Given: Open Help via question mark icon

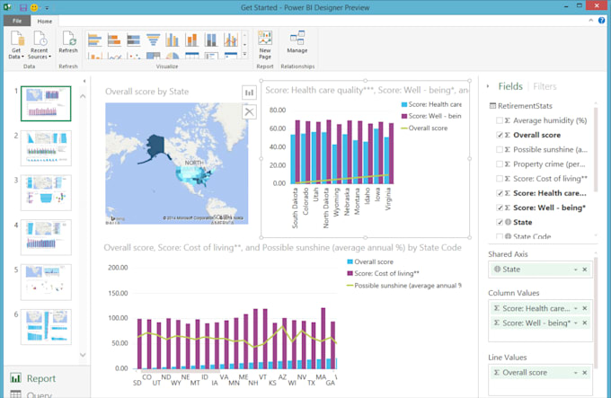Looking at the screenshot, I should point(602,21).
